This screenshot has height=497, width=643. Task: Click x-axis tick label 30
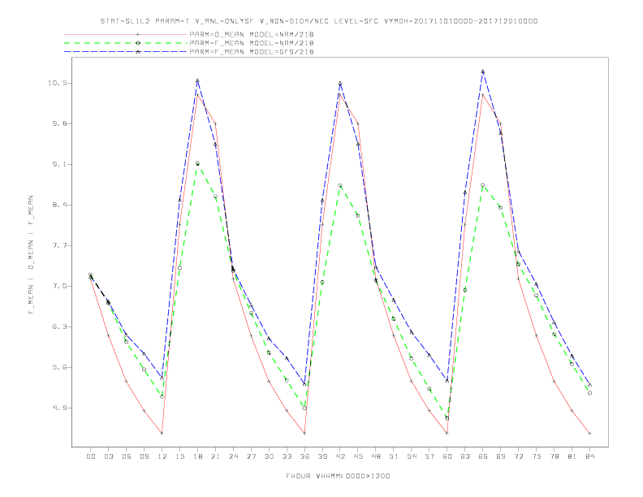click(x=269, y=456)
